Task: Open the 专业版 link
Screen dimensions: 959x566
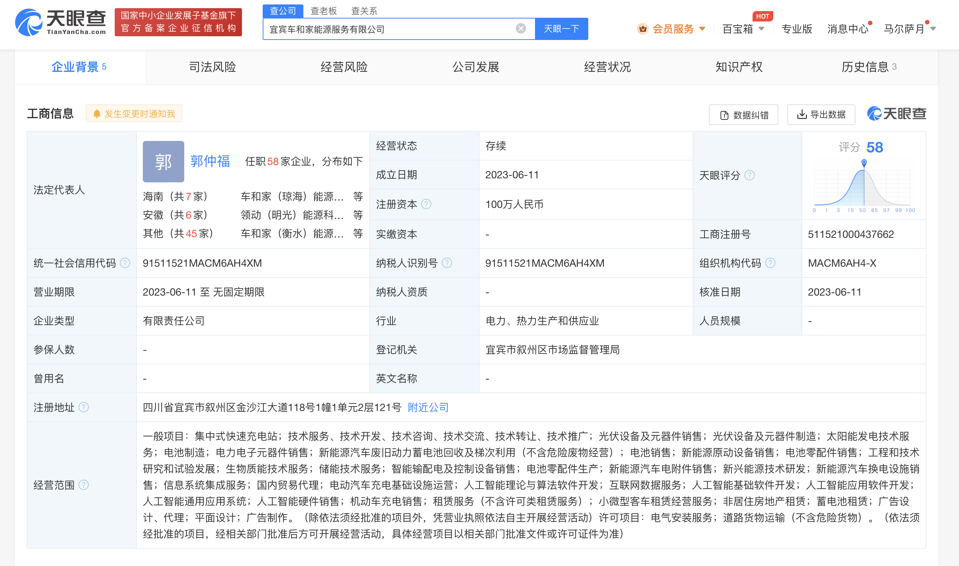Action: click(x=797, y=28)
